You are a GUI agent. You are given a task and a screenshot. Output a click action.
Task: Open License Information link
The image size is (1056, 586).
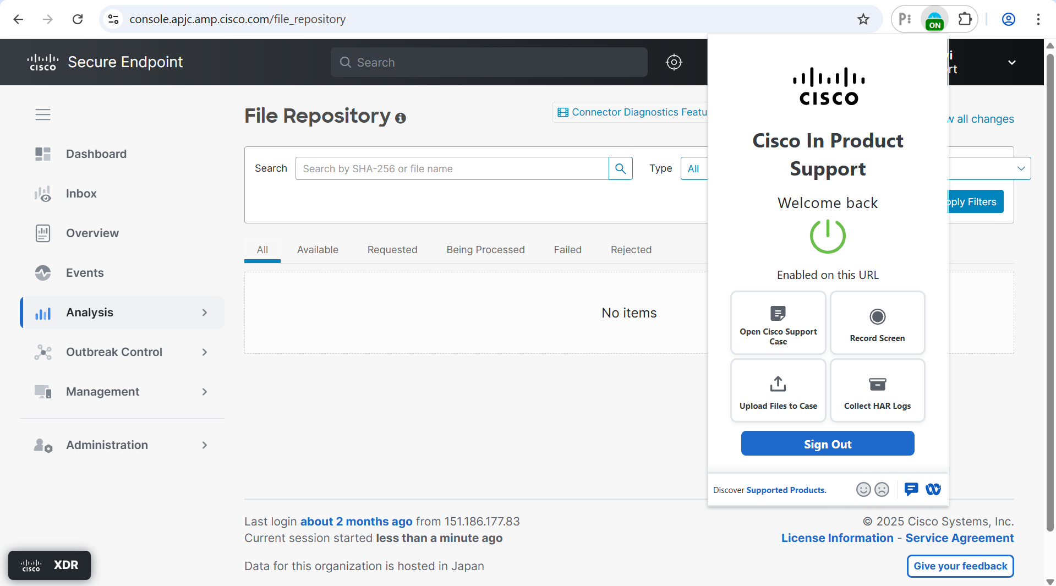tap(837, 538)
